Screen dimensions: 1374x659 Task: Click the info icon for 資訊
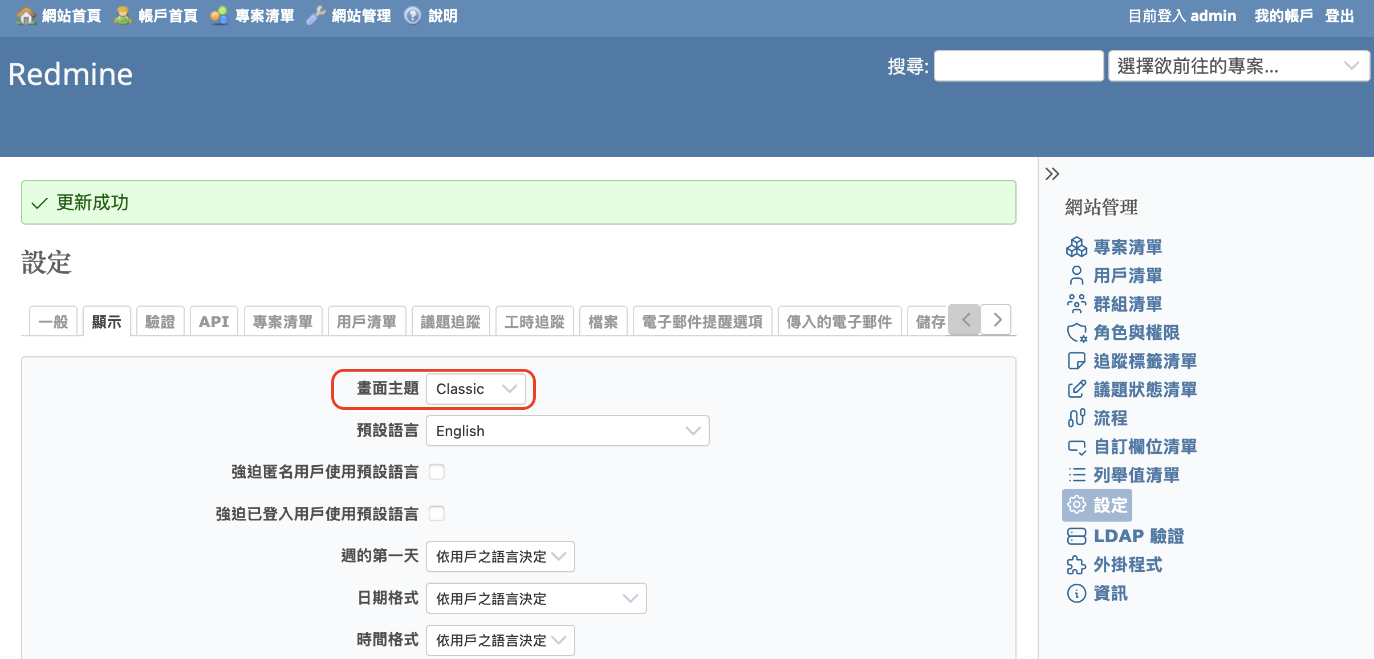click(x=1076, y=593)
